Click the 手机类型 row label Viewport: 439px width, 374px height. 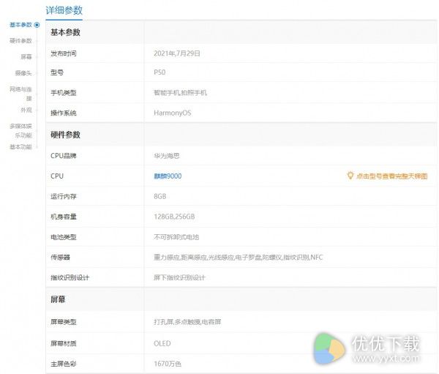(x=64, y=93)
